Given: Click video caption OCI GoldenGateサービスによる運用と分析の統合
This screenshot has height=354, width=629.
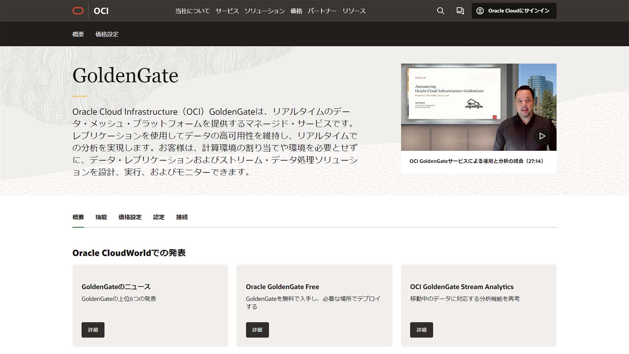Looking at the screenshot, I should pos(476,161).
